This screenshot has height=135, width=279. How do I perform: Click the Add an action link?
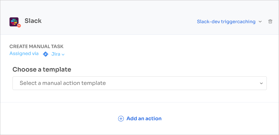pos(144,118)
